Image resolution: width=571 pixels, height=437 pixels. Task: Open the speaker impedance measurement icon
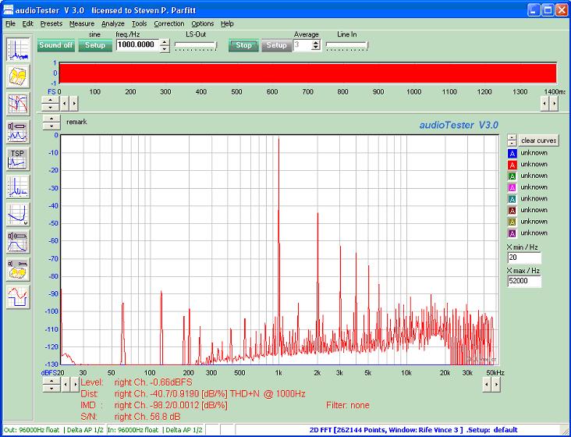pos(18,131)
